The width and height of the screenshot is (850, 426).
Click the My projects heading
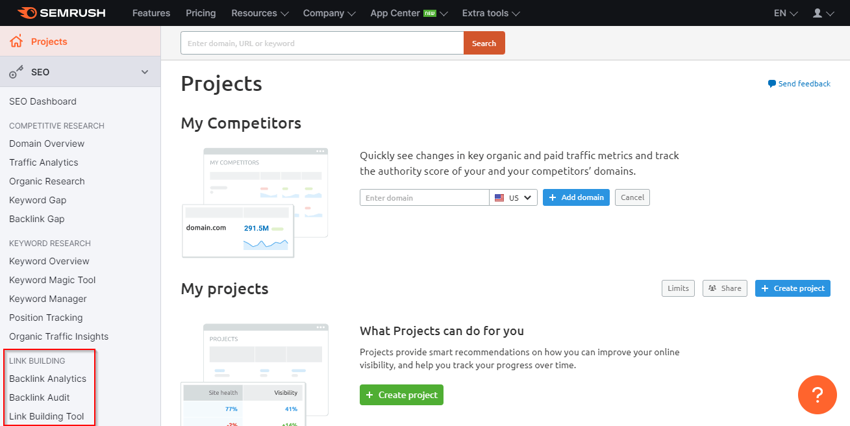click(225, 289)
